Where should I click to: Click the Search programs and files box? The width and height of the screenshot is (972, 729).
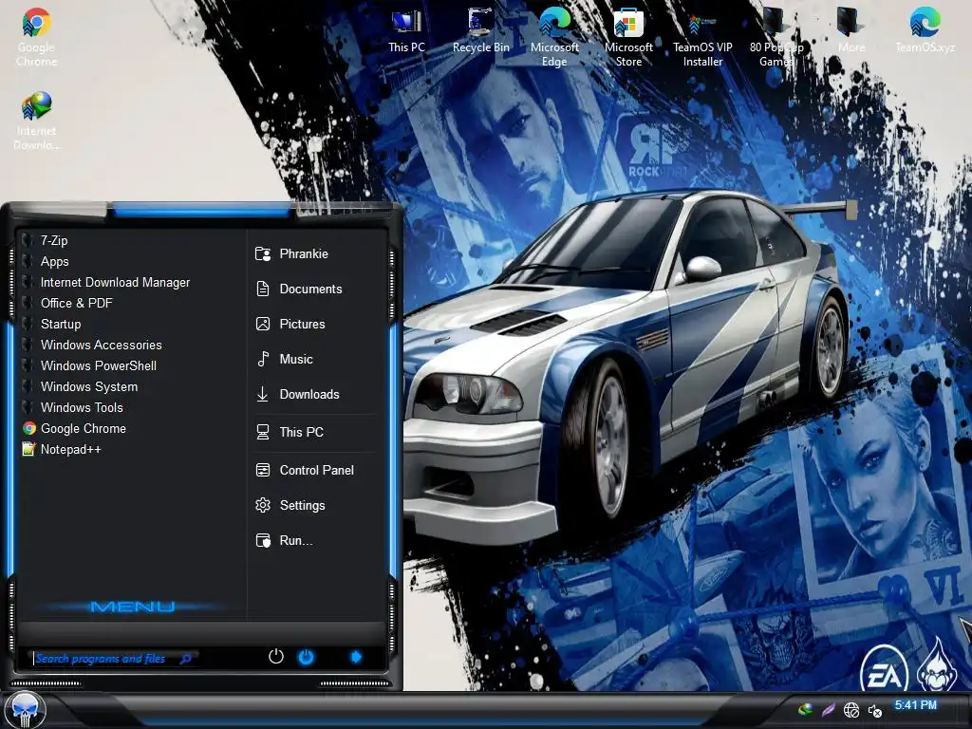pyautogui.click(x=114, y=659)
